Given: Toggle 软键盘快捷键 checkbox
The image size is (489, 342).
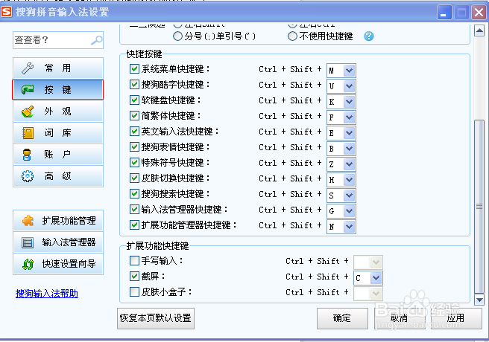Looking at the screenshot, I should (x=134, y=100).
